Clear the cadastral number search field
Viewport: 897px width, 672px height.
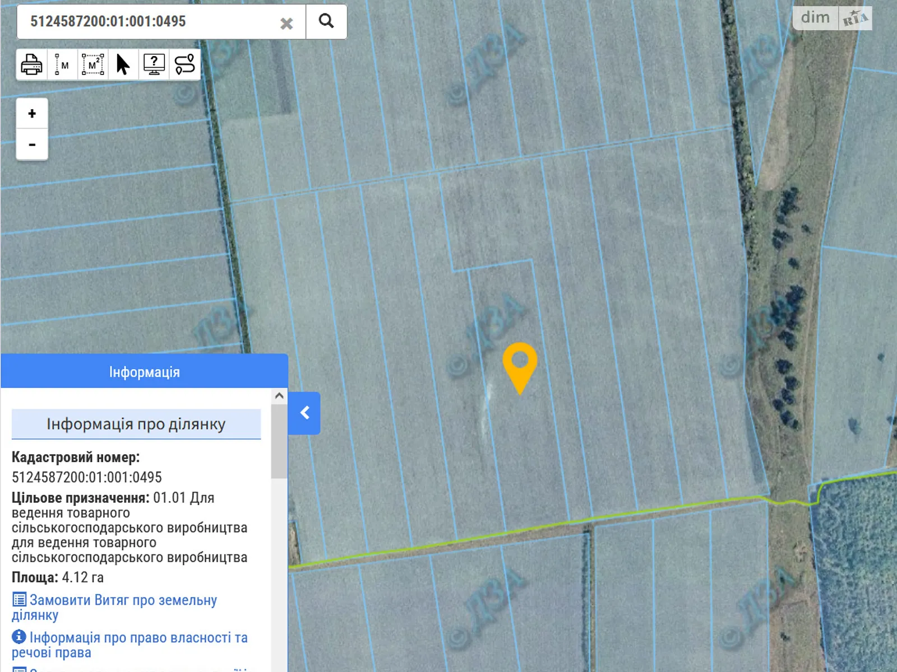[286, 24]
